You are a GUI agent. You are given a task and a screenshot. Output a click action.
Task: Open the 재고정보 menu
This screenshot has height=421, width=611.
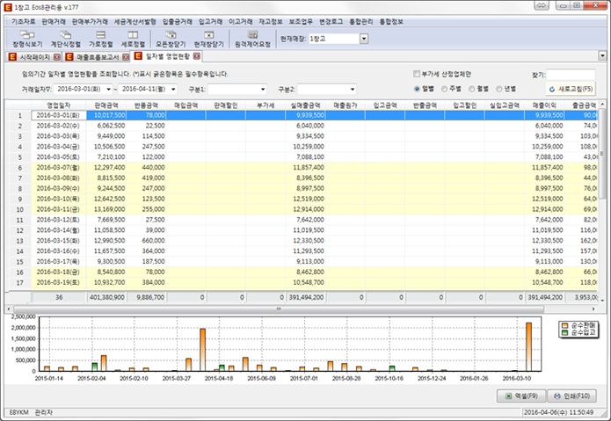271,22
